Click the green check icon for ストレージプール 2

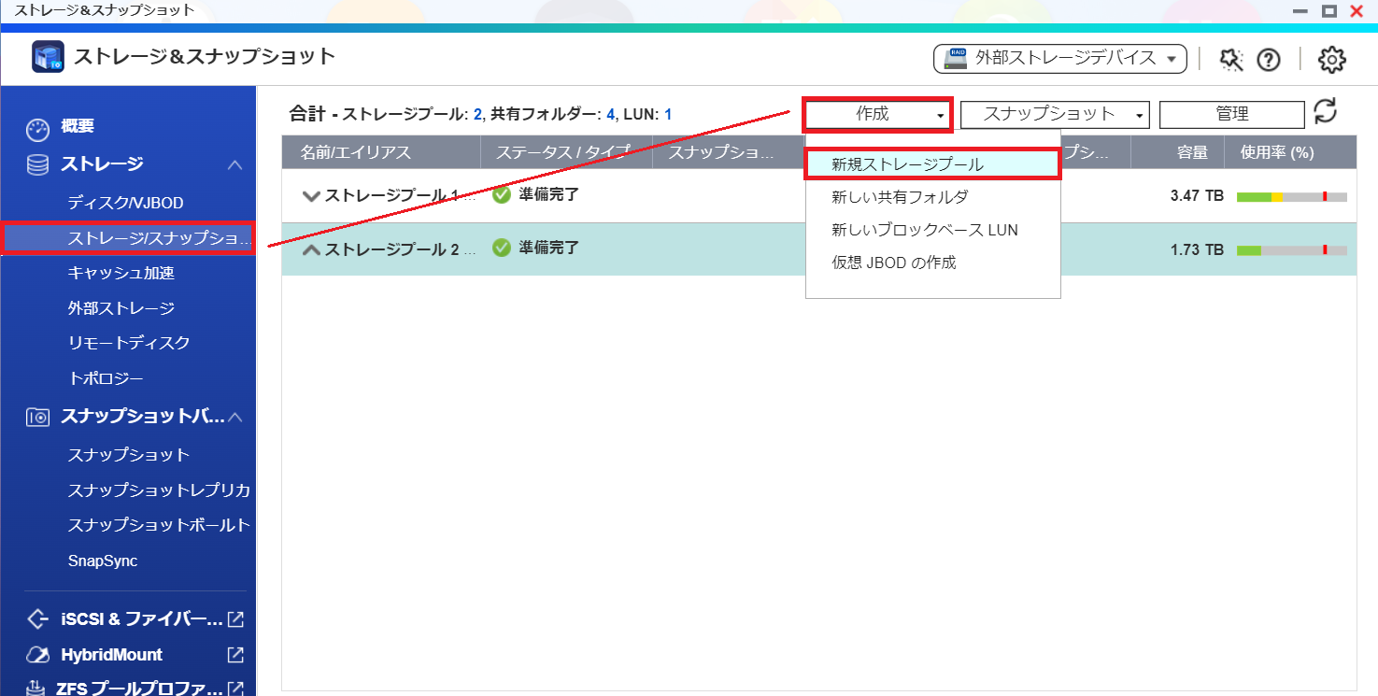pos(502,248)
